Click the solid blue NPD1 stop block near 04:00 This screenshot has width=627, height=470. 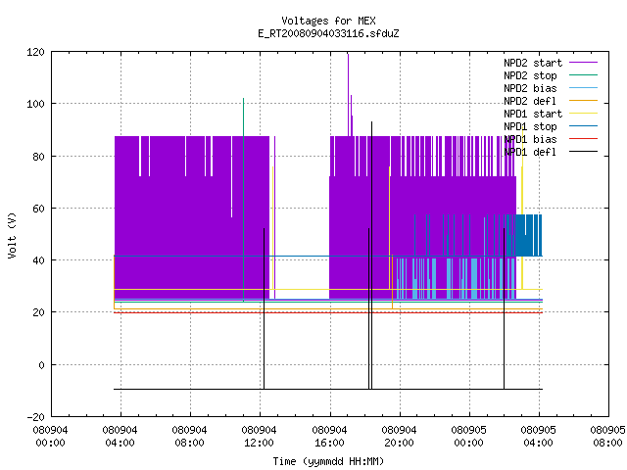pos(529,235)
